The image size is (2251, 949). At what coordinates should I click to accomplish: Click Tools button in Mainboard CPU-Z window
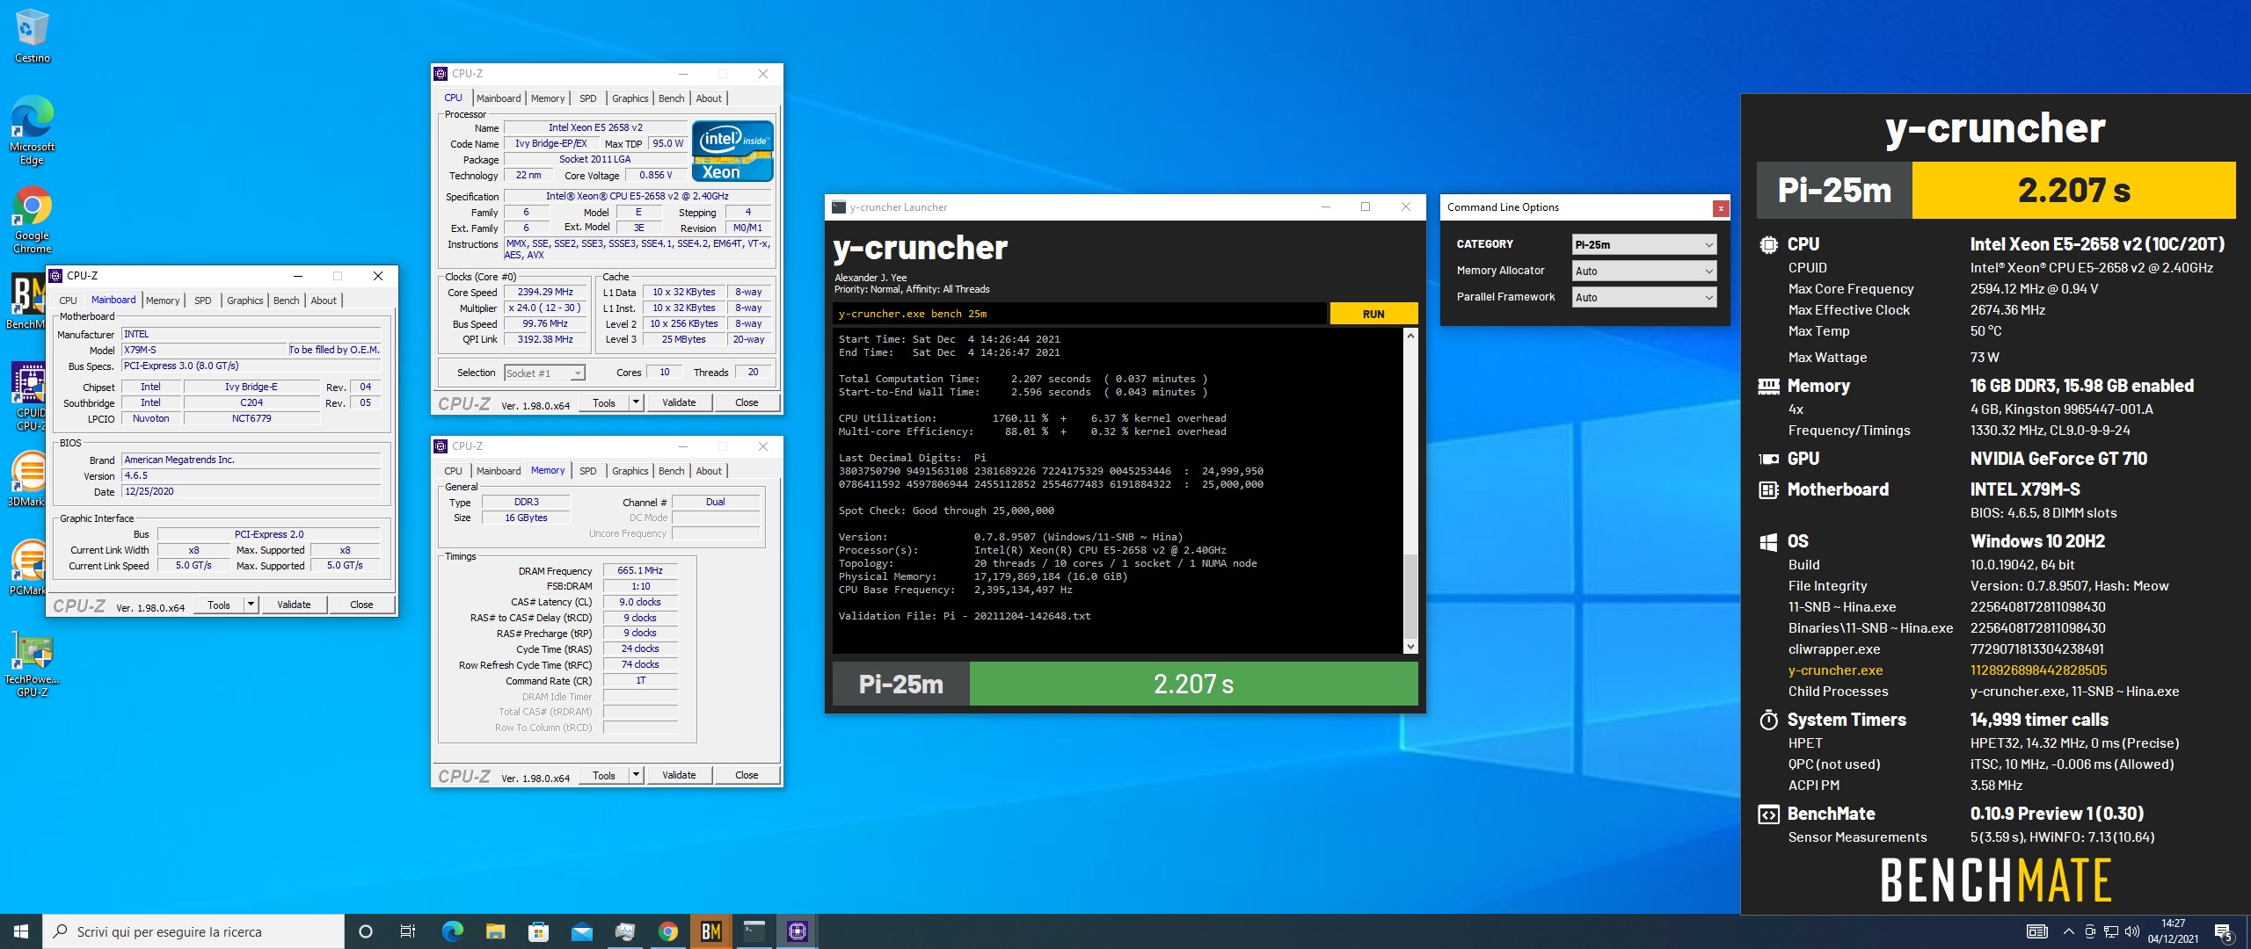(x=218, y=605)
